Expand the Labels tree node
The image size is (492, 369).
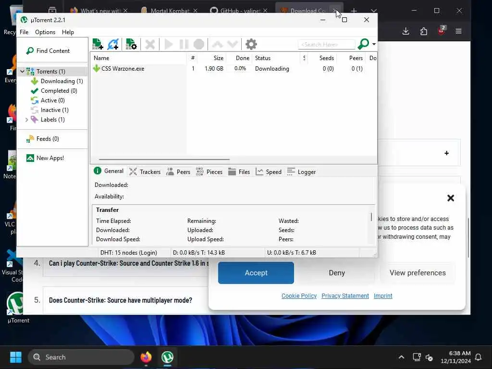(x=27, y=120)
